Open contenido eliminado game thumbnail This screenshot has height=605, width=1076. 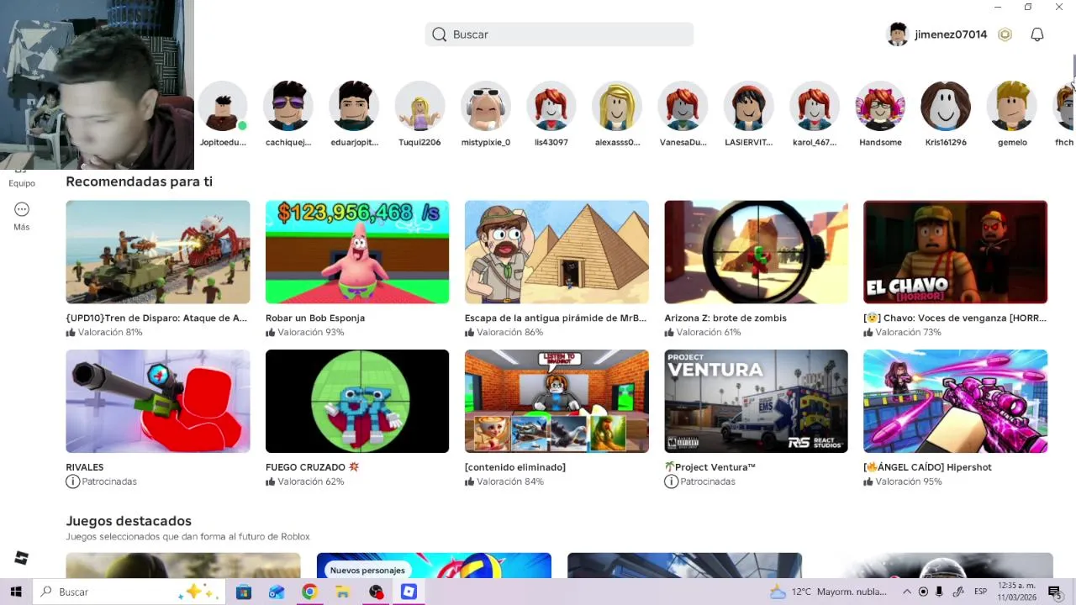(x=556, y=401)
